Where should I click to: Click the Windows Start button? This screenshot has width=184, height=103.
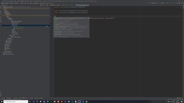coord(2,102)
